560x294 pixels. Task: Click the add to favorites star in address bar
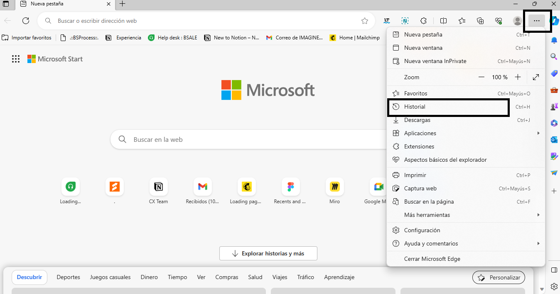point(365,21)
